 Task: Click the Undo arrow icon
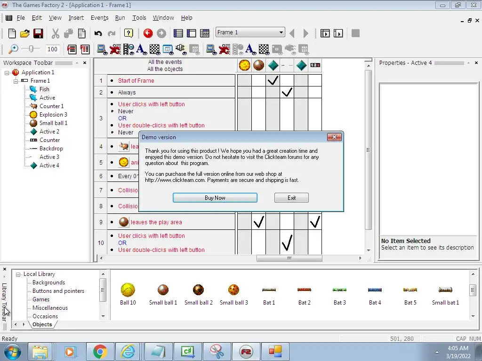(98, 33)
